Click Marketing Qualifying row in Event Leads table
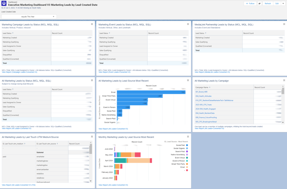The image size is (287, 189). (x=143, y=42)
